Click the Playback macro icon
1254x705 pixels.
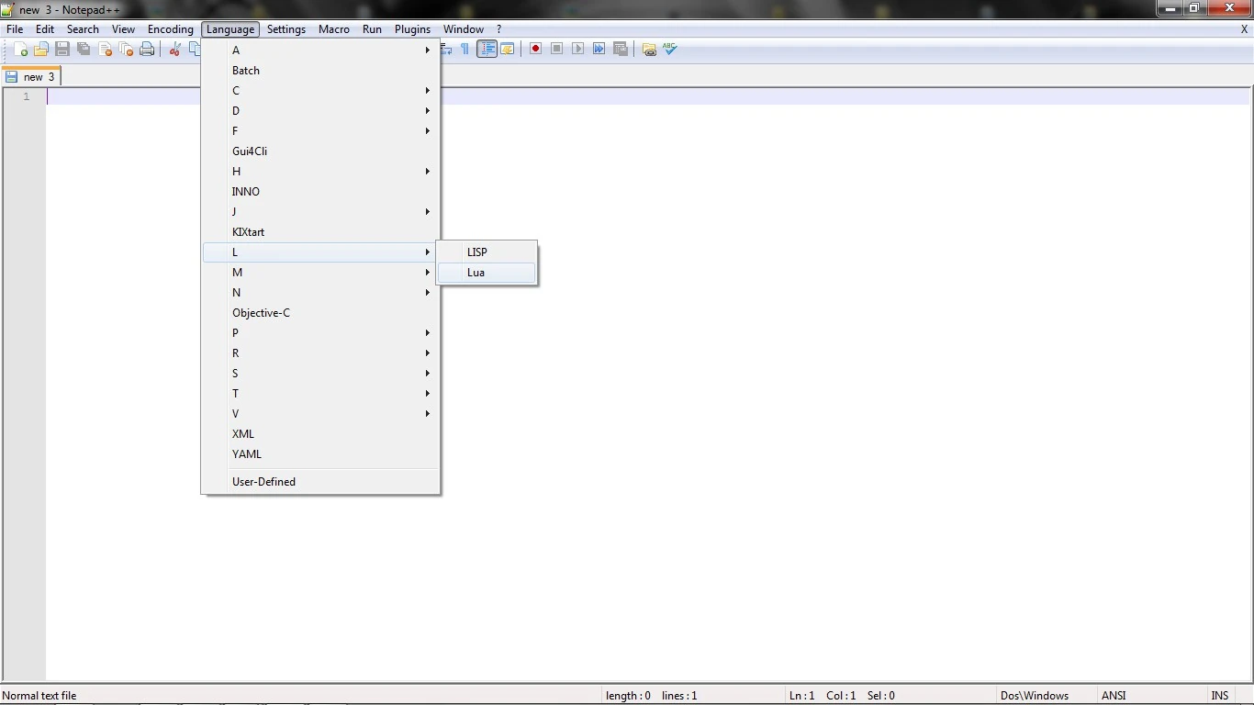click(x=577, y=50)
